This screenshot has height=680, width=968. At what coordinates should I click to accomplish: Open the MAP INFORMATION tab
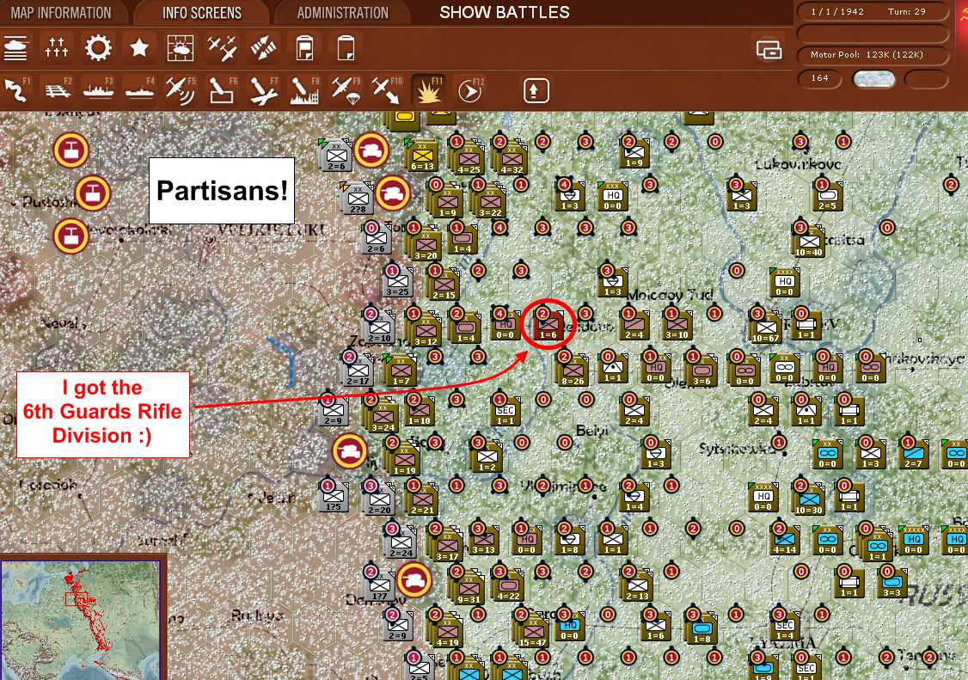(60, 12)
